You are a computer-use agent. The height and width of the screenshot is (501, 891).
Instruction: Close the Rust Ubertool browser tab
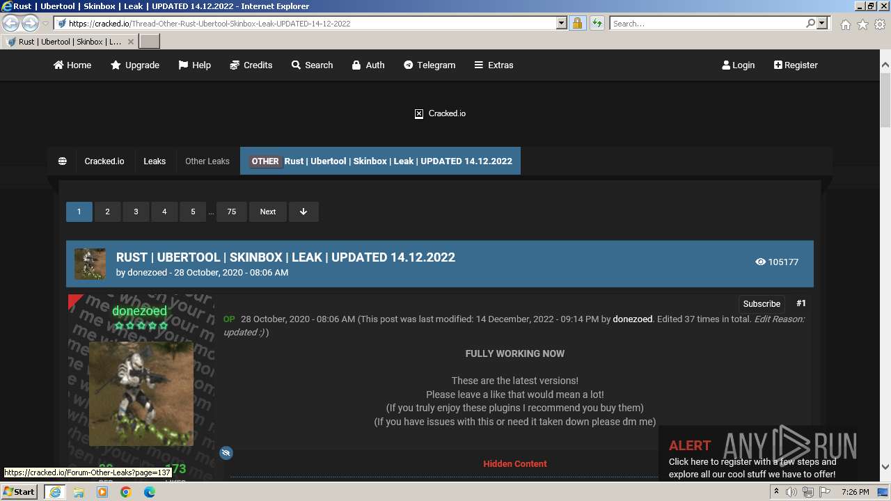pos(130,42)
